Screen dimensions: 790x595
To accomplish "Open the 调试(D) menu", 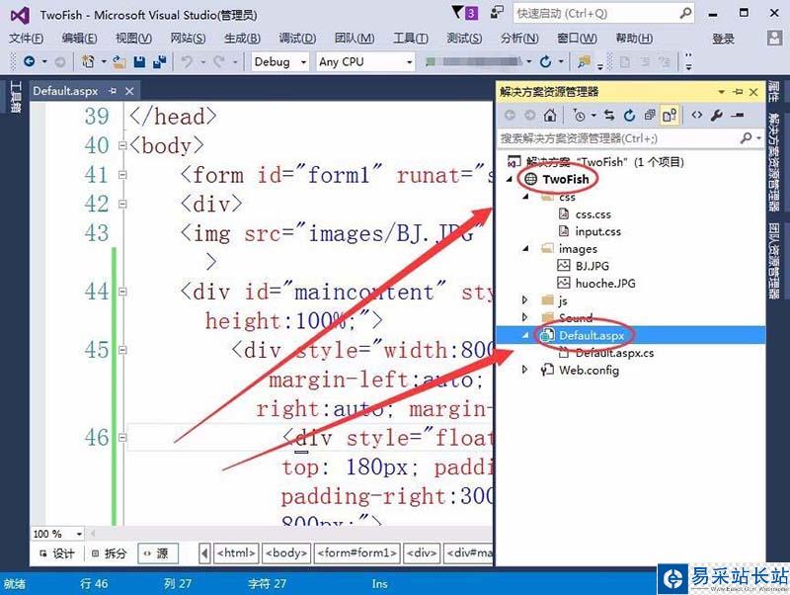I will 297,39.
